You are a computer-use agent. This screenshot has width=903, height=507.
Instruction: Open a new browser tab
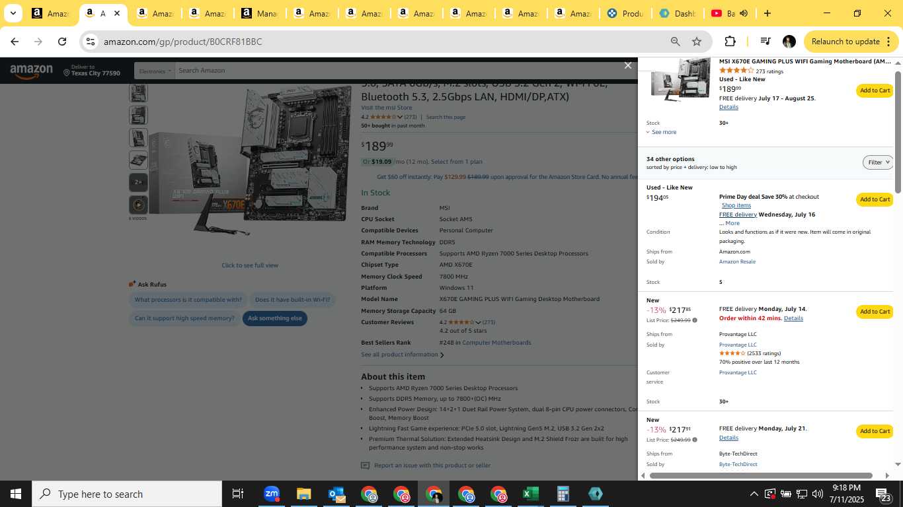(x=767, y=13)
